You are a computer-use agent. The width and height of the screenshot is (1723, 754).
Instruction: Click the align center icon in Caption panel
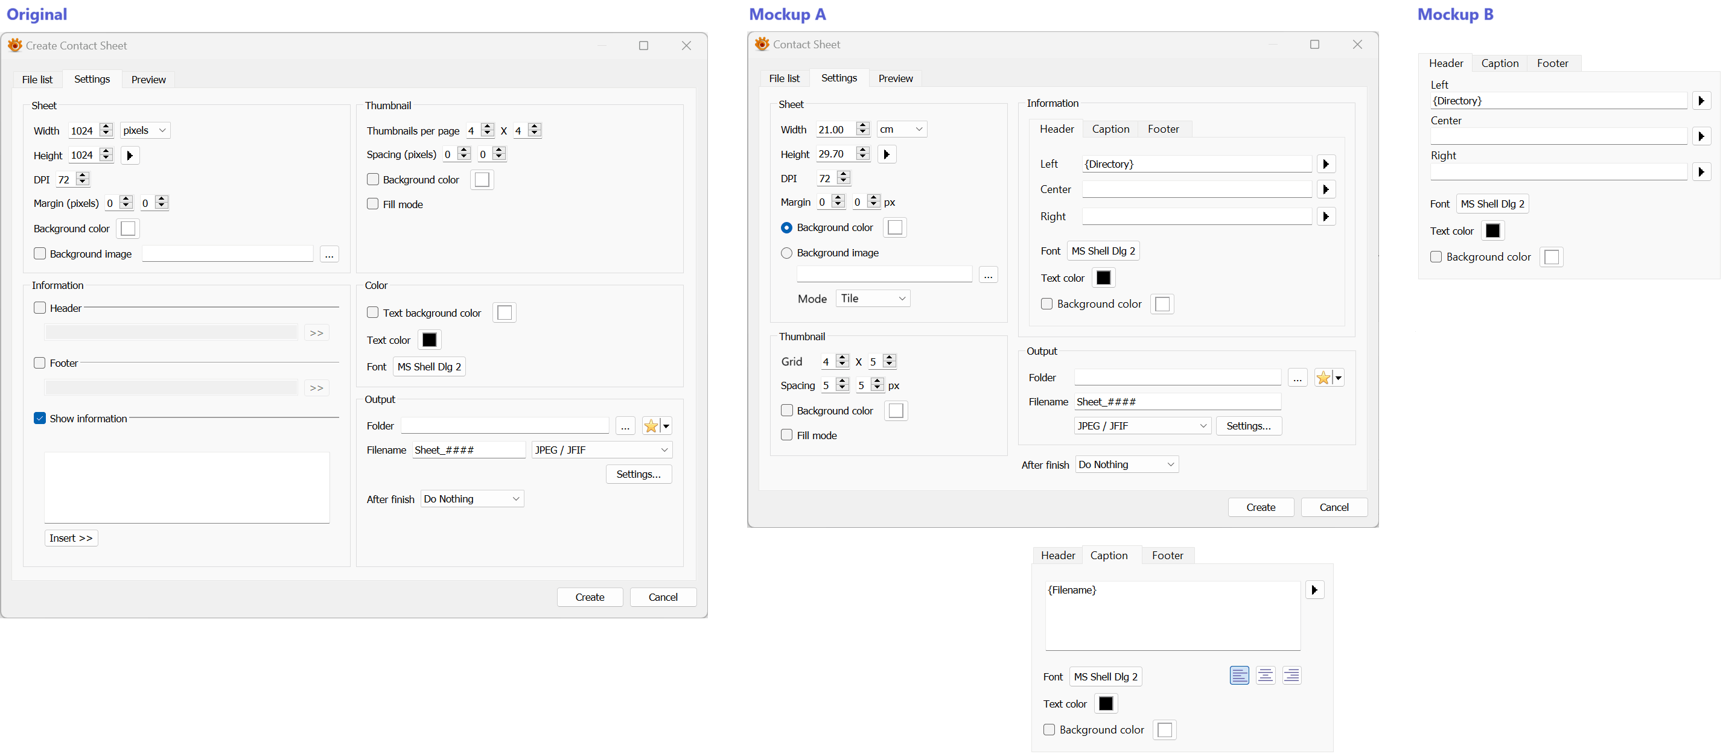point(1265,676)
